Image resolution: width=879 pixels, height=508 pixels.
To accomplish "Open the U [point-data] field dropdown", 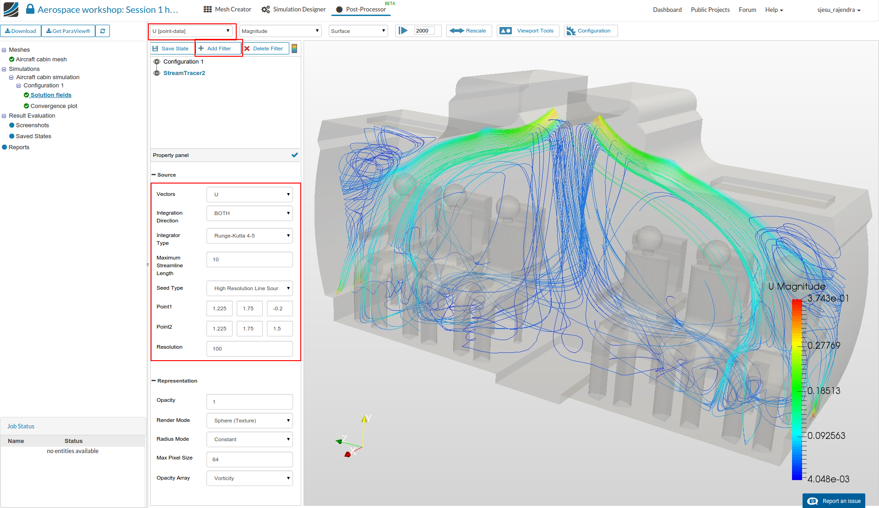I will click(191, 31).
